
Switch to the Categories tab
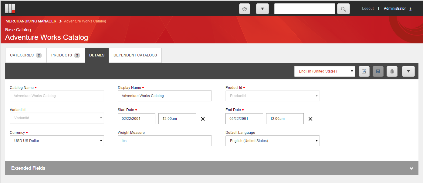[x=26, y=55]
